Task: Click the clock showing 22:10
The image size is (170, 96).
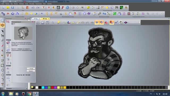Action: [x=165, y=94]
